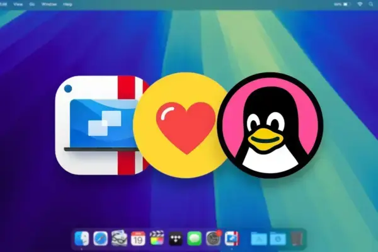Open the Help menu
Screen dimensions: 378x252
click(67, 4)
